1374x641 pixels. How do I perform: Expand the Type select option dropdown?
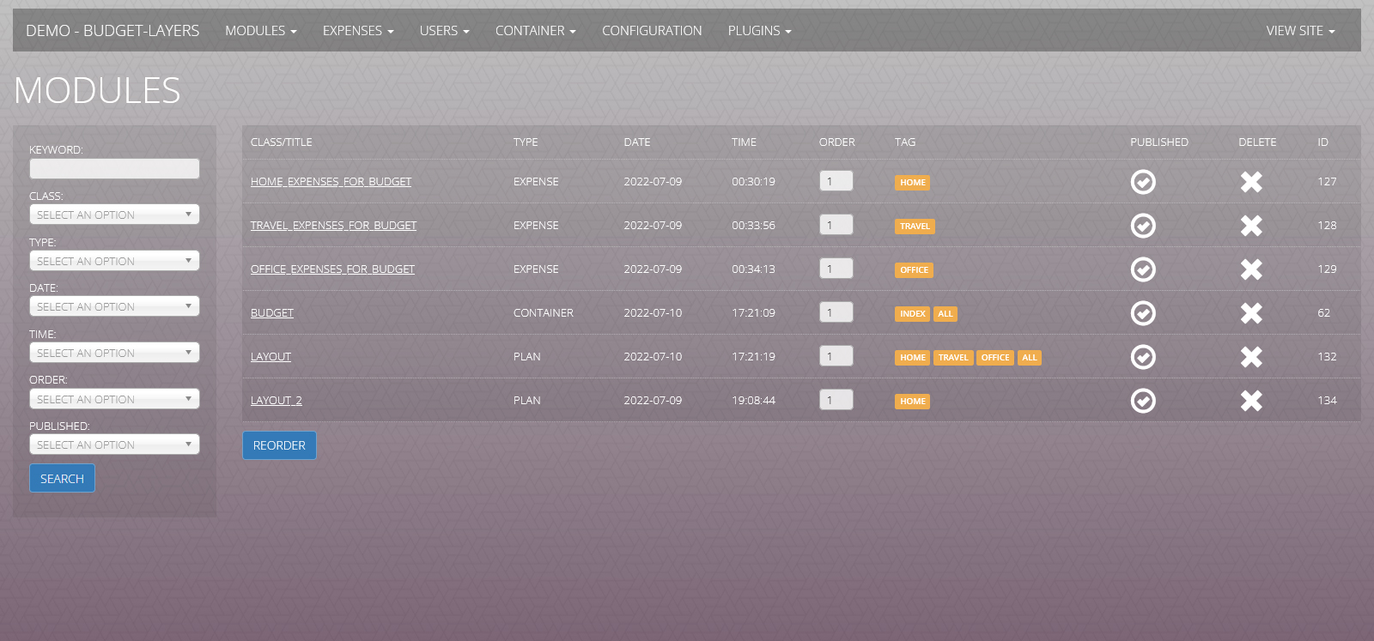pos(114,261)
